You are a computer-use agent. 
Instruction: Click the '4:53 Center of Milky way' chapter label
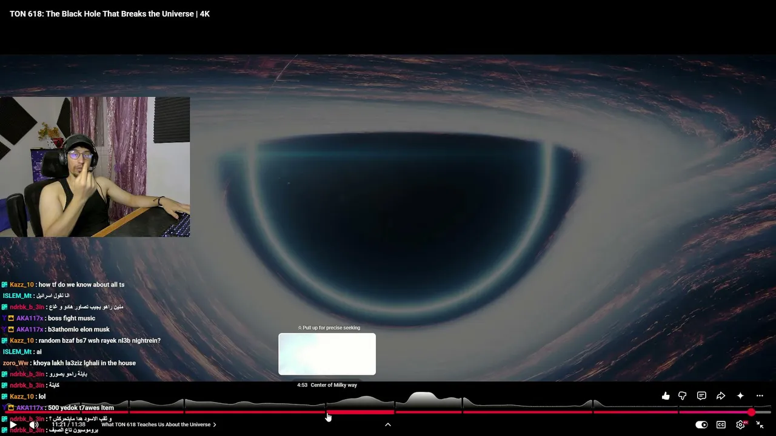[327, 385]
